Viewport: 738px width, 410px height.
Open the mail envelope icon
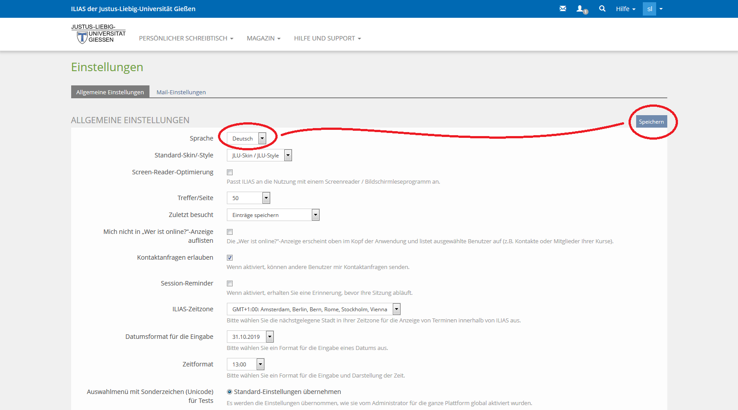[563, 8]
